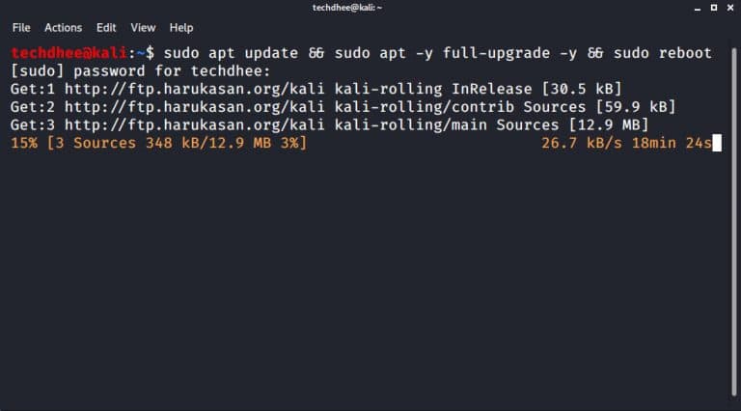741x411 pixels.
Task: Maximize the terminal window
Action: (712, 8)
